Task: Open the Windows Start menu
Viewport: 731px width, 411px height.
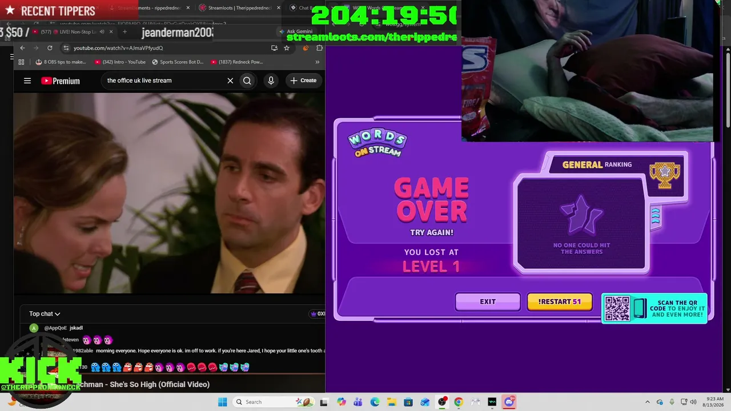Action: click(222, 402)
